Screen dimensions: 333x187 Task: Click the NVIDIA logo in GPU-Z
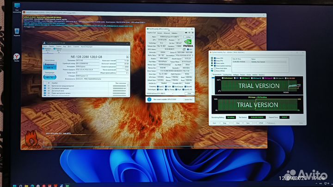(188, 43)
